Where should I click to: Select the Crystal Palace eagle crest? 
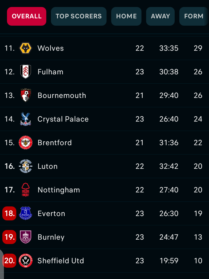(x=26, y=119)
